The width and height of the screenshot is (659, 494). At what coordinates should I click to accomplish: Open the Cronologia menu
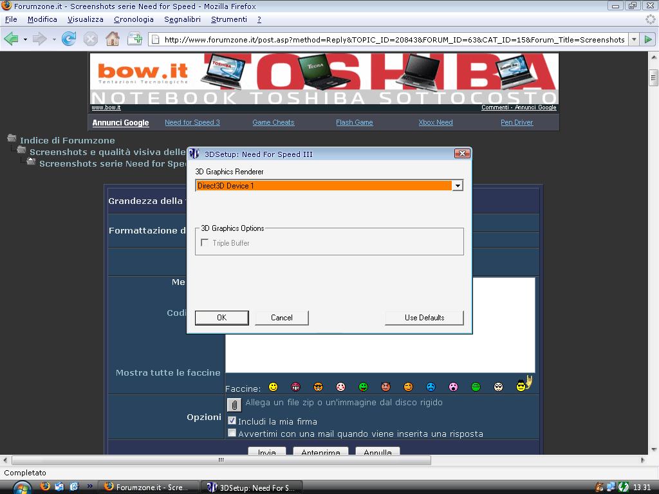pyautogui.click(x=134, y=19)
